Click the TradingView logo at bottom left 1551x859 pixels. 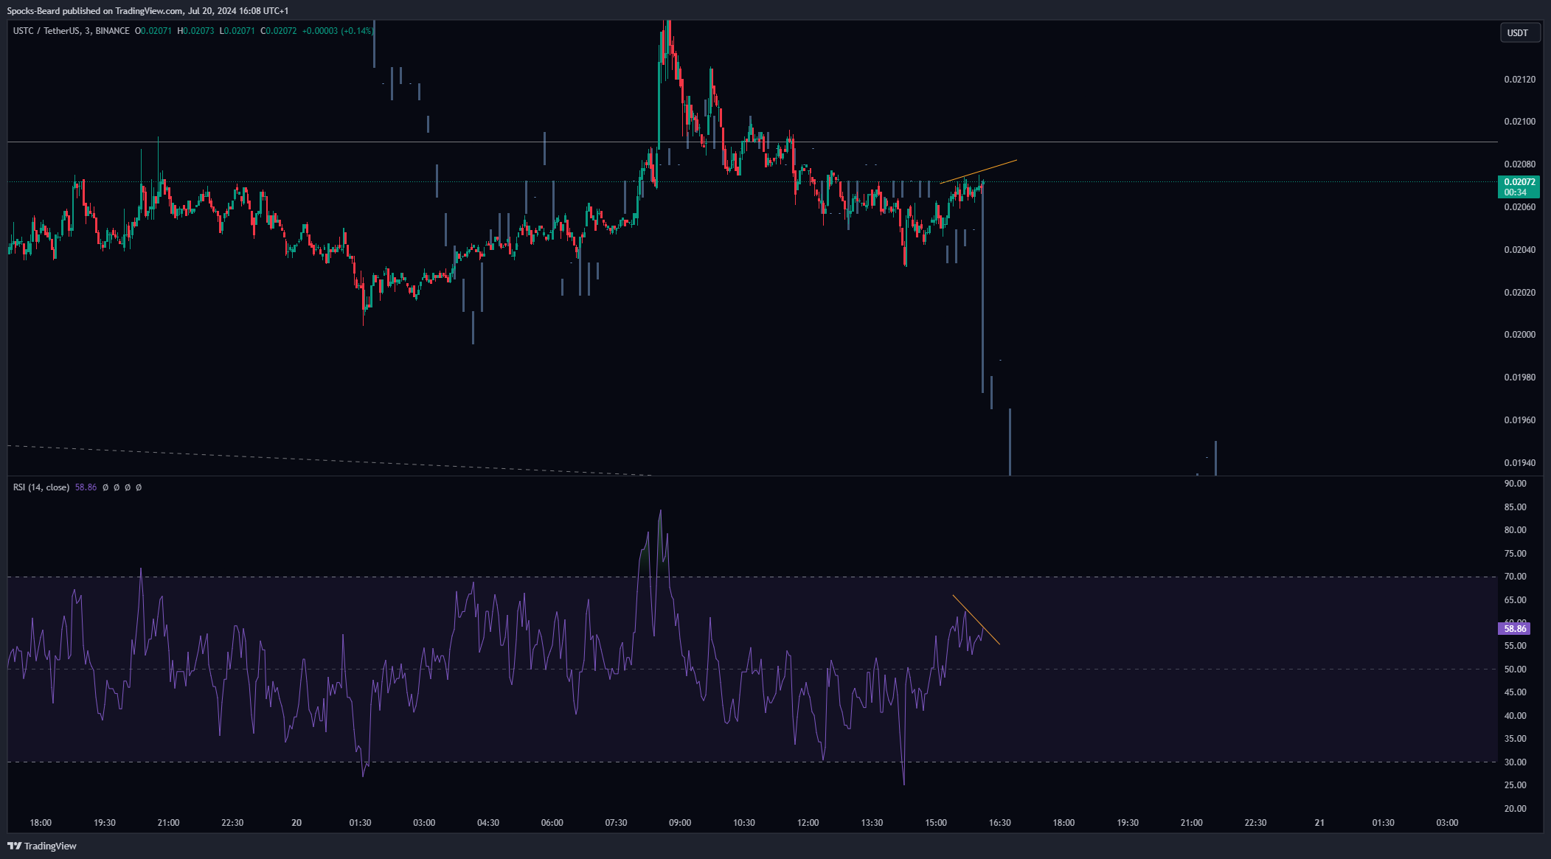42,846
